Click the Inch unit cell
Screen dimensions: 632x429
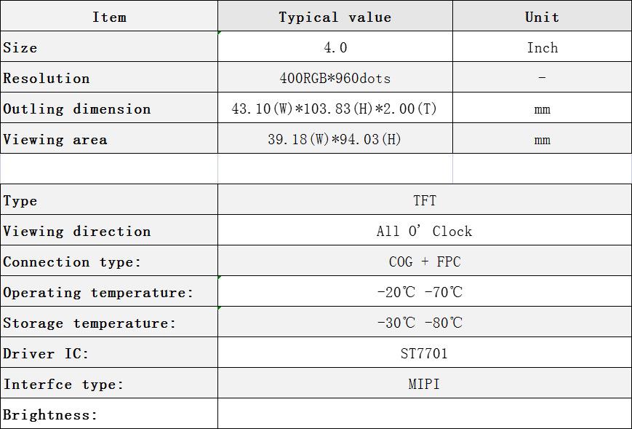click(x=542, y=47)
